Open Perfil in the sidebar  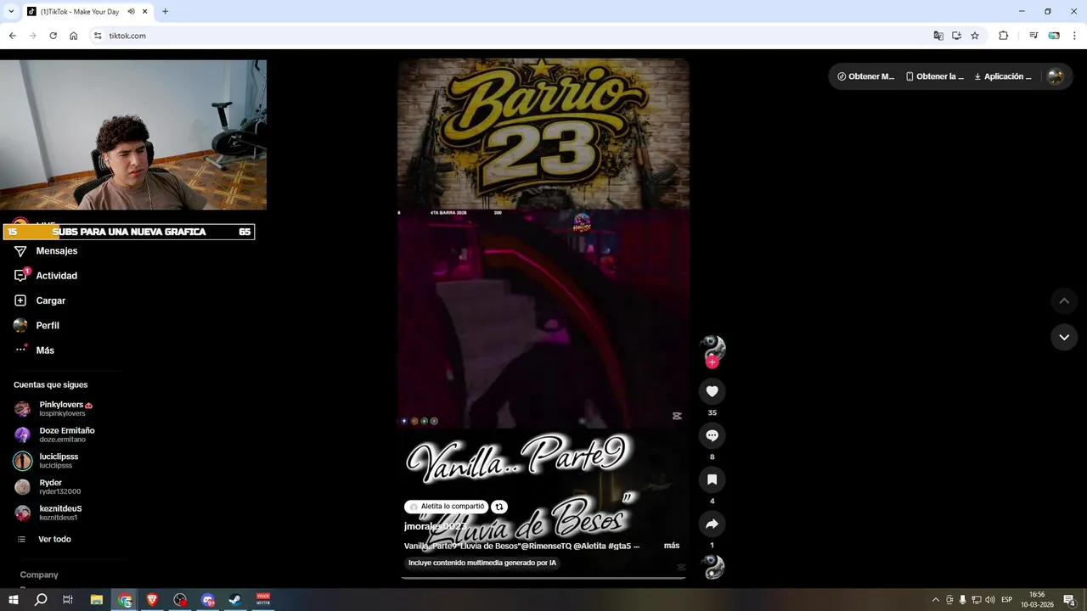(x=37, y=325)
